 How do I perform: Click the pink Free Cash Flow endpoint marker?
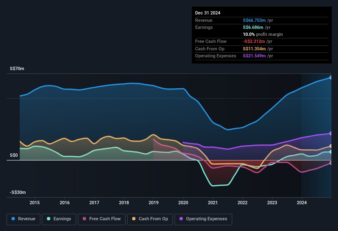click(x=331, y=163)
